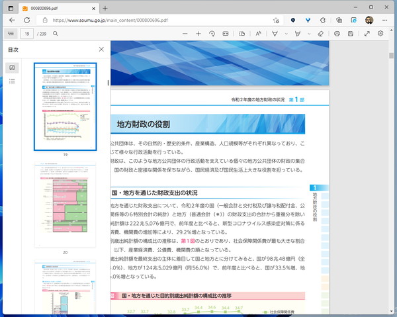This screenshot has height=317, width=397.
Task: Switch sidebar to thumbnail view
Action: pos(12,68)
